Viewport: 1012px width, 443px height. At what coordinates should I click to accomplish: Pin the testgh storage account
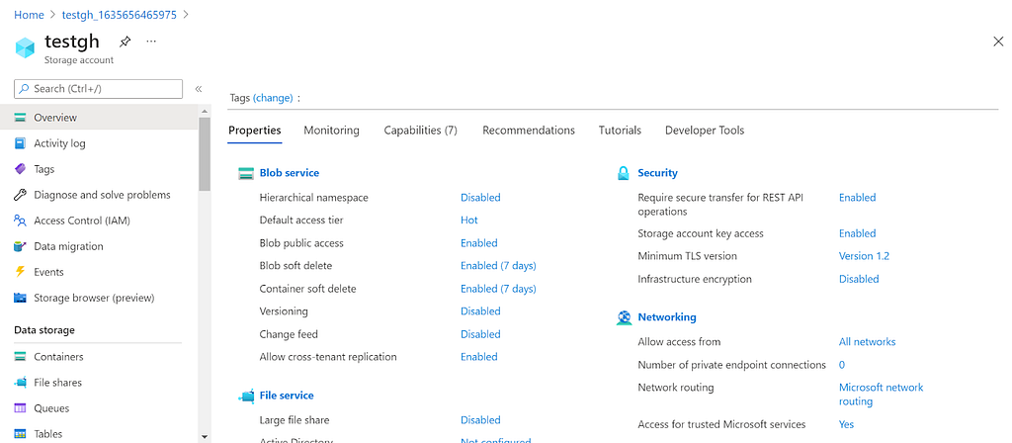pyautogui.click(x=126, y=42)
